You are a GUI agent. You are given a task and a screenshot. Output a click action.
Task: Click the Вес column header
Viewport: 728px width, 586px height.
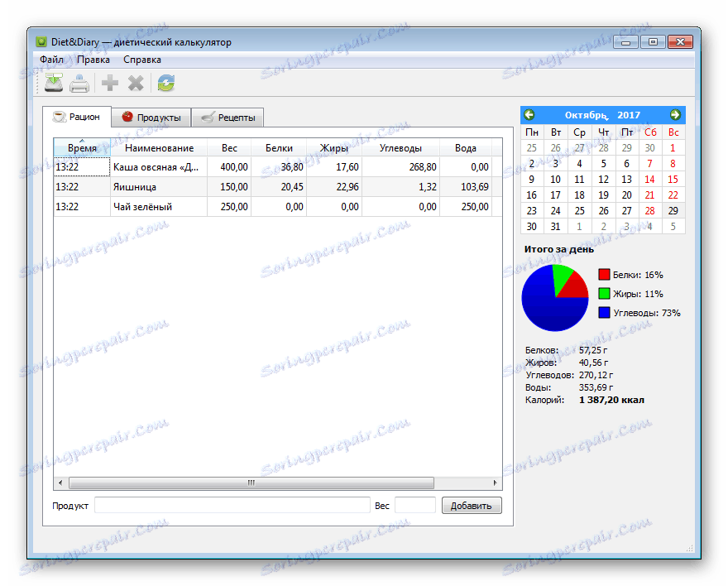pyautogui.click(x=229, y=147)
